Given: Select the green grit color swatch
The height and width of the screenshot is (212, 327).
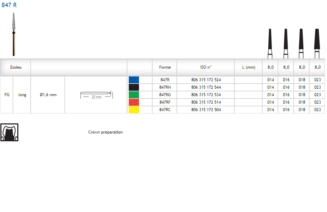Looking at the screenshot, I should pyautogui.click(x=134, y=95).
